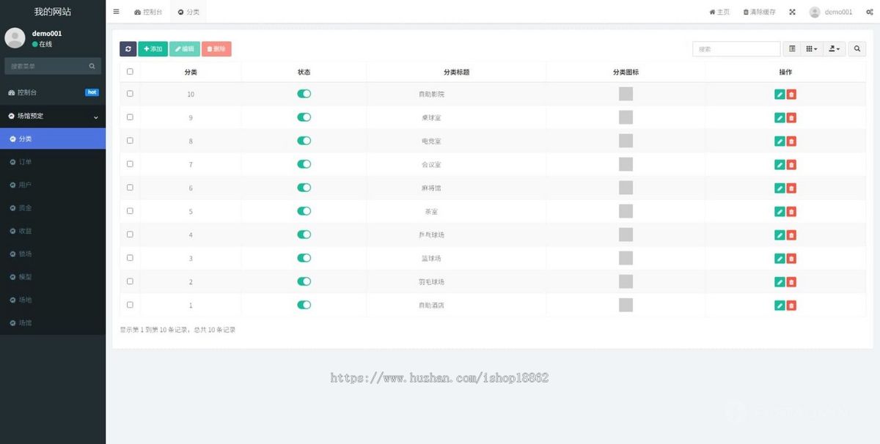Check the checkbox for row 4
Viewport: 880px width, 444px height.
click(x=130, y=234)
